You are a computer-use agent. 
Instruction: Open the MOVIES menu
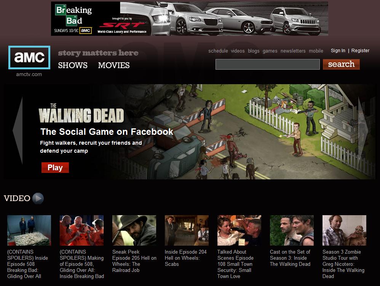pyautogui.click(x=114, y=65)
